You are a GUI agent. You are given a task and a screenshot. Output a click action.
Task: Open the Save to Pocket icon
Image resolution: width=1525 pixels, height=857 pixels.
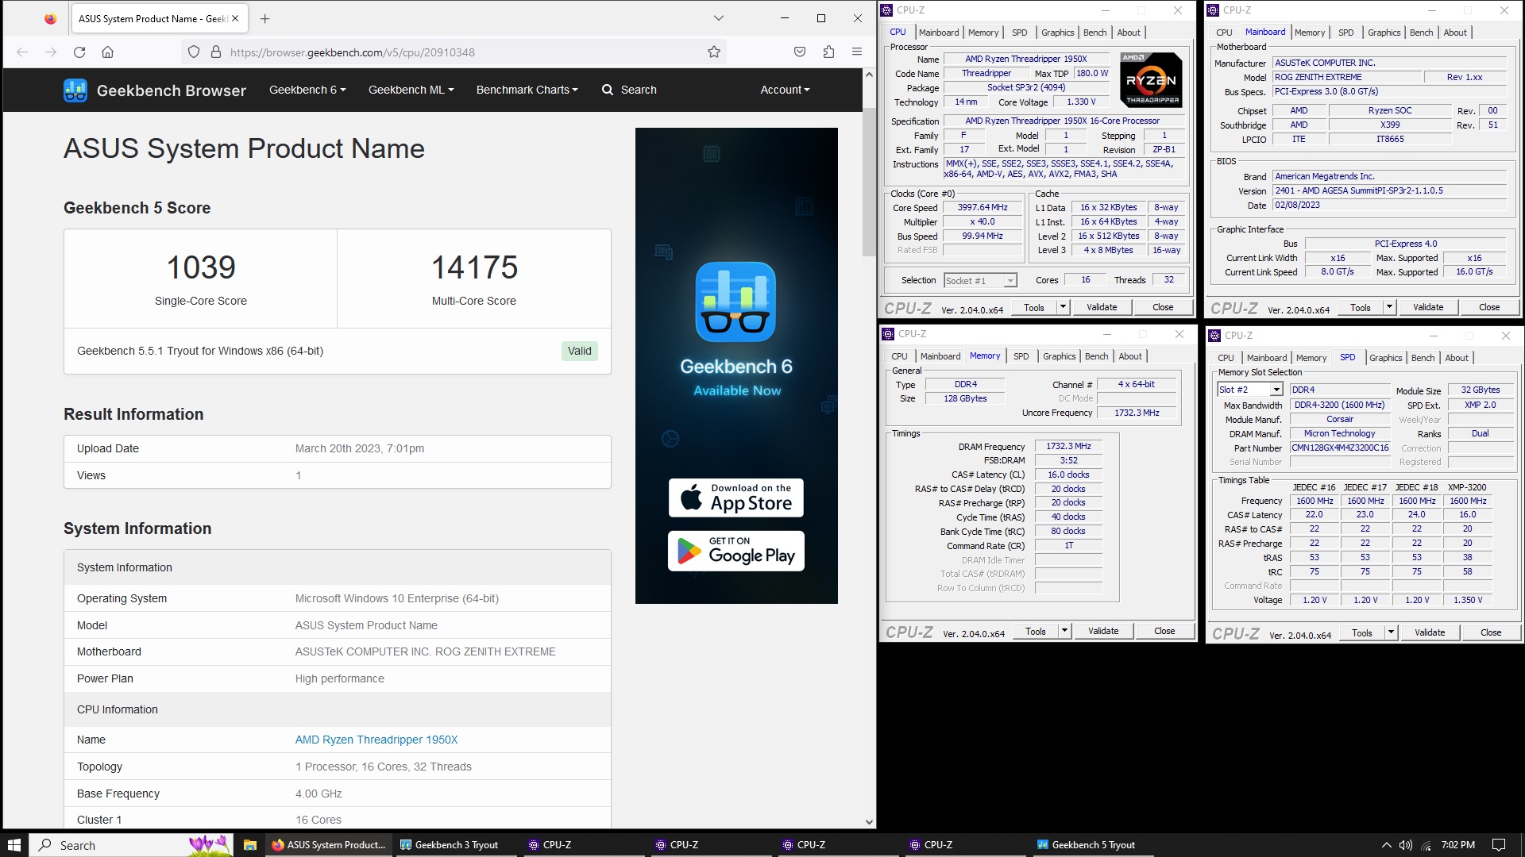[x=800, y=52]
